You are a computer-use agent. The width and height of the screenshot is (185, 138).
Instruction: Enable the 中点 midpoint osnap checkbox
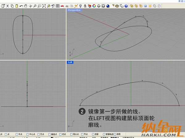pyautogui.click(x=17, y=134)
